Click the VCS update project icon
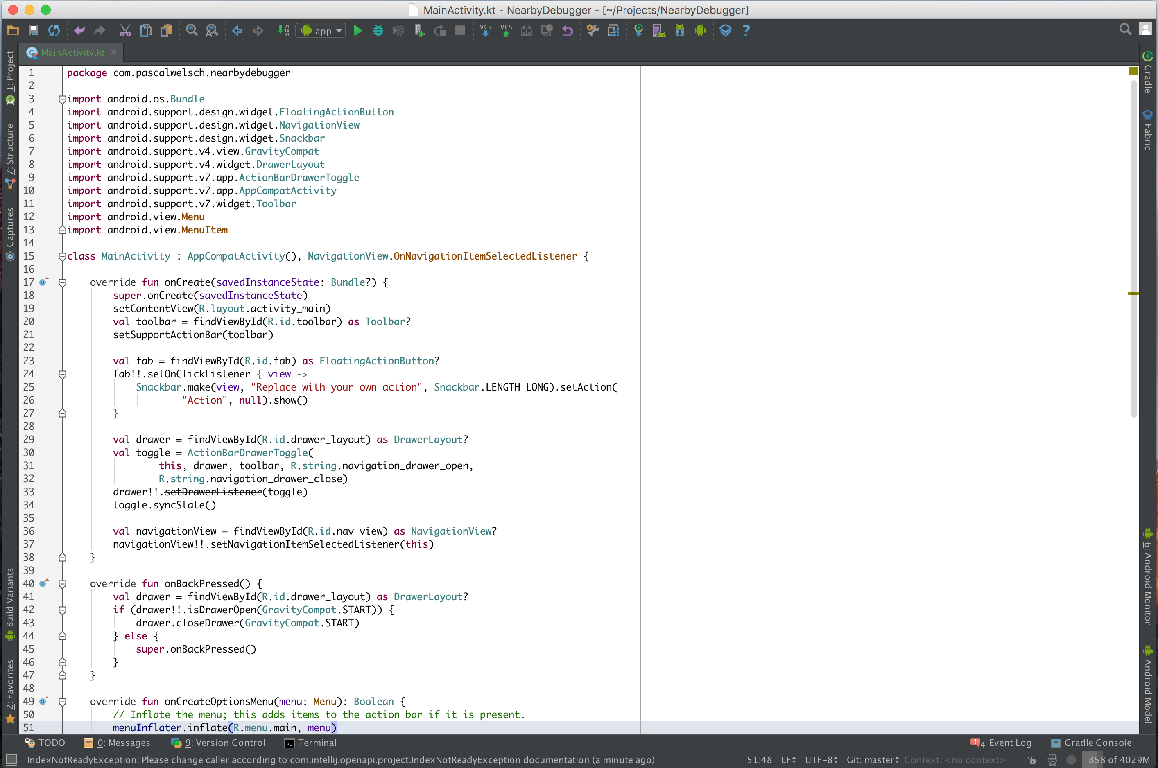This screenshot has height=768, width=1158. tap(486, 31)
